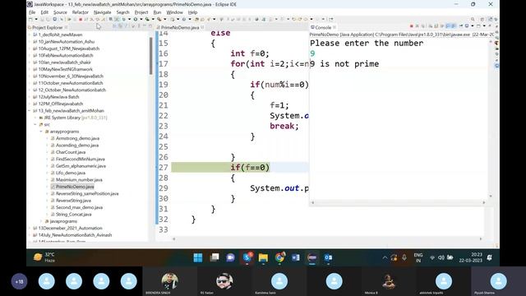Expand the 1_decRohit_newMaven project
Screen dimensions: 526x296
click(x=30, y=35)
